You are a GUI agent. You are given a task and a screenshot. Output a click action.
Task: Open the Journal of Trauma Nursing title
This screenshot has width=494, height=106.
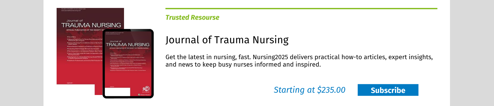[227, 40]
